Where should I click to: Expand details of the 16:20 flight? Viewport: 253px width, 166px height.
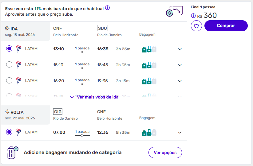pyautogui.click(x=180, y=81)
